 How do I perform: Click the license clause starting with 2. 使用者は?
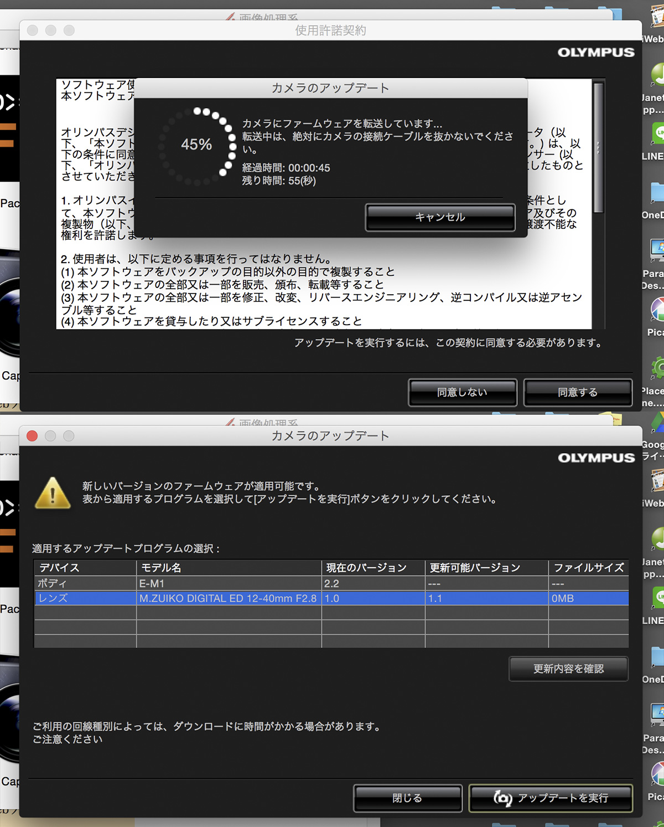click(196, 259)
